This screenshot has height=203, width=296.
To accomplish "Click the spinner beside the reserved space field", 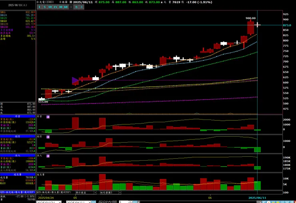I will click(130, 202).
